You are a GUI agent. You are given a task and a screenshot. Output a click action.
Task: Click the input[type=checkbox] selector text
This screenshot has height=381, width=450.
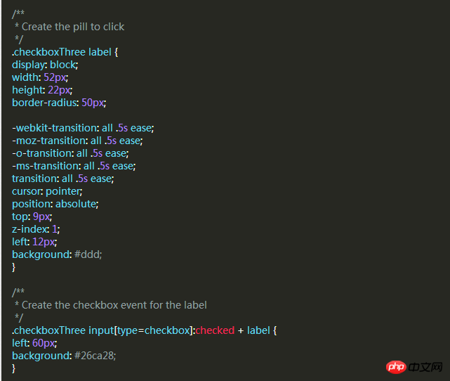coord(140,330)
